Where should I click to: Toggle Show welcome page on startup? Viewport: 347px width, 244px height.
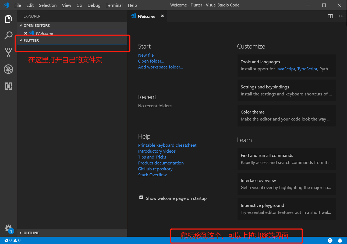141,198
